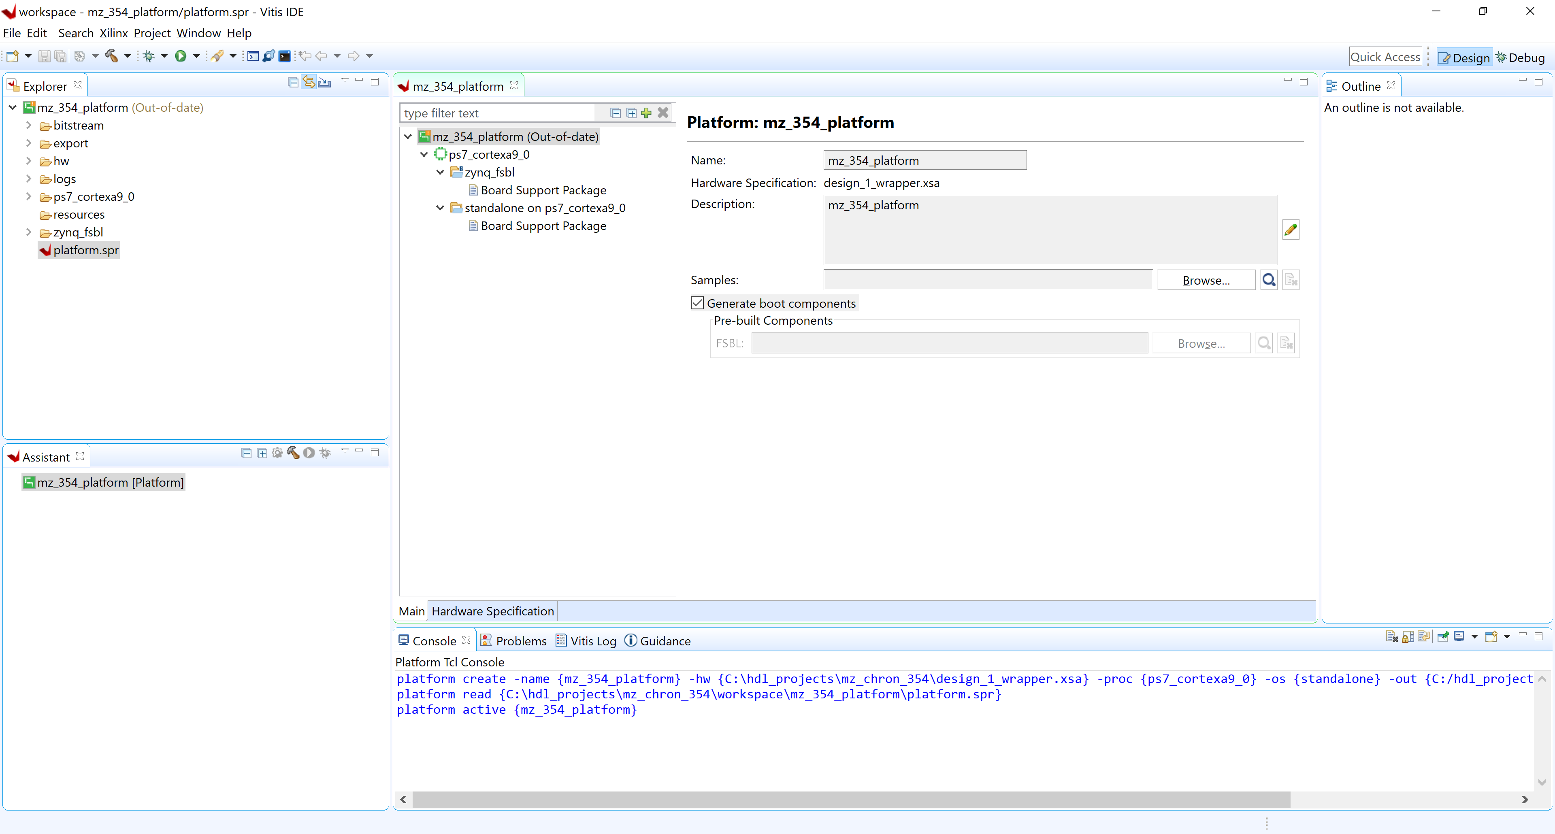Viewport: 1555px width, 834px height.
Task: Click the red X delete icon beside filter
Action: 663,113
